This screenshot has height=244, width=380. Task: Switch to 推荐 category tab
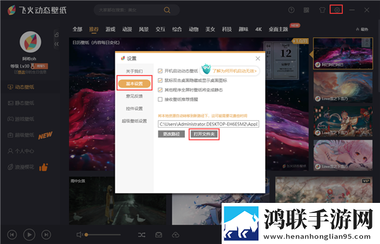94,29
